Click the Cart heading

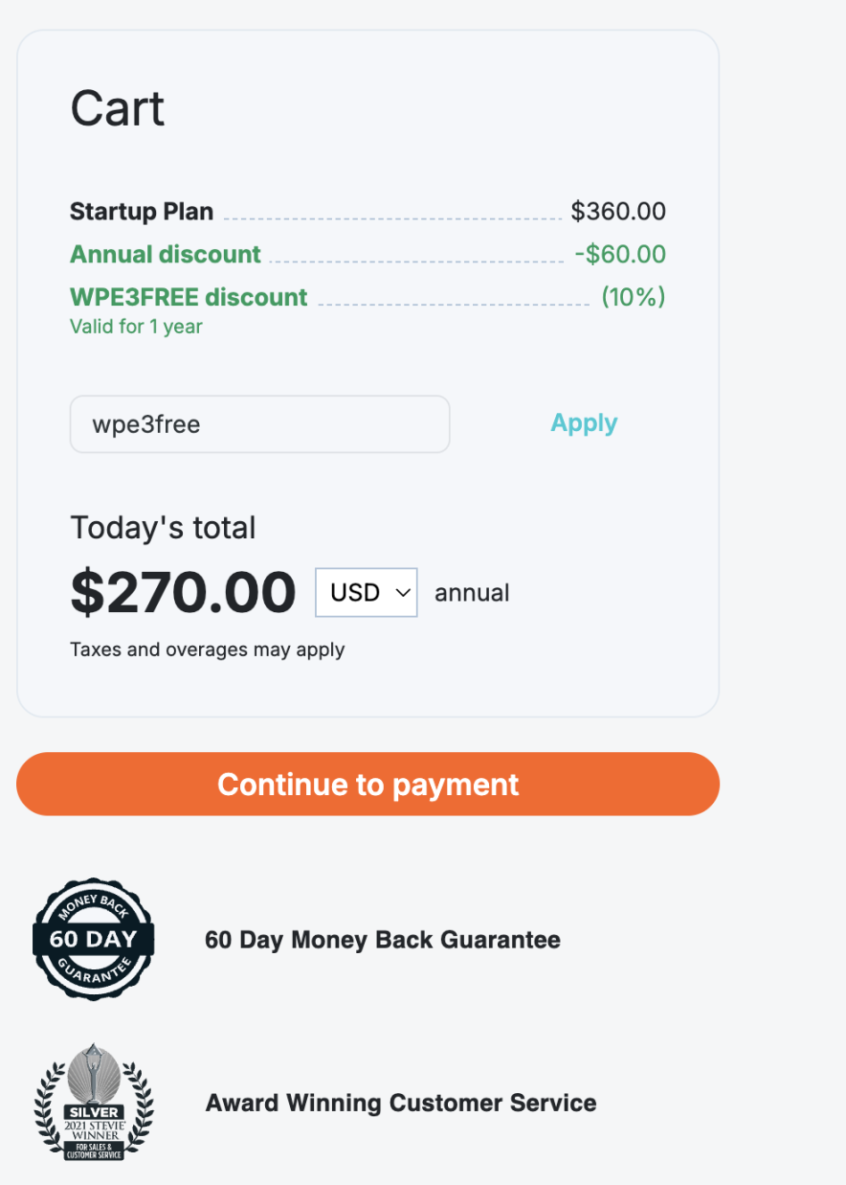(118, 108)
